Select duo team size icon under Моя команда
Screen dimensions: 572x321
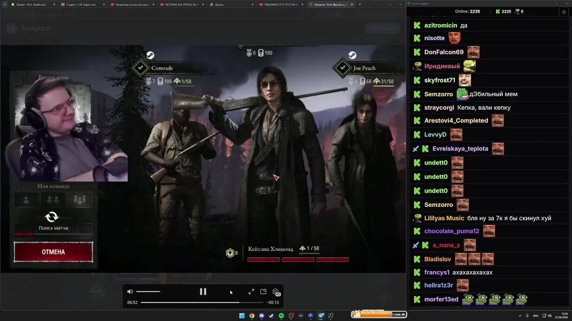(53, 200)
